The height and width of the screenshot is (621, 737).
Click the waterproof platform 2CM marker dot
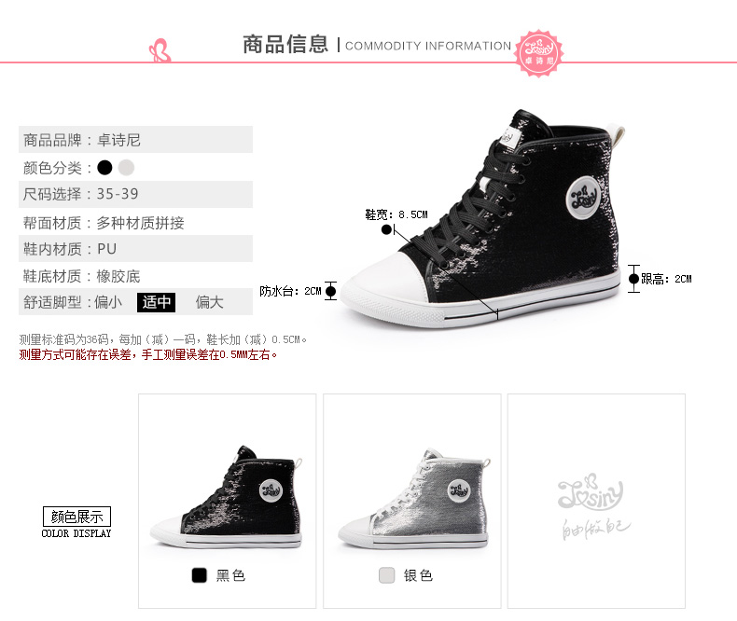[x=331, y=291]
